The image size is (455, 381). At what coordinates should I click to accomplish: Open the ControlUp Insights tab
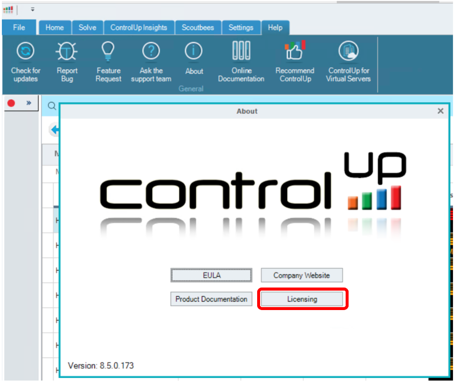click(139, 28)
